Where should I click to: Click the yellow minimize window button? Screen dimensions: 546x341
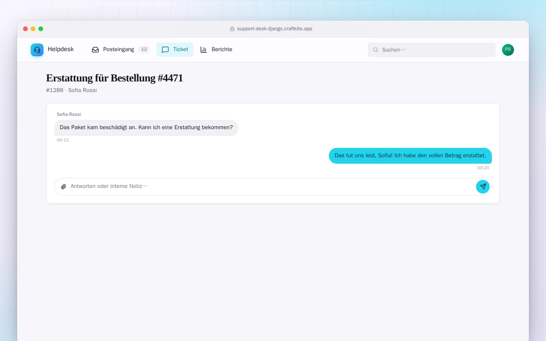coord(33,29)
